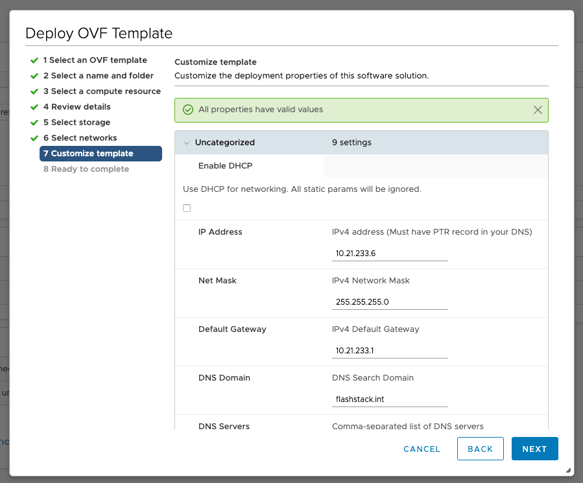Screen dimensions: 583x483
Task: Collapse the Uncategorized settings section
Action: 187,143
